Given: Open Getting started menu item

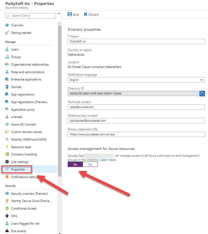Looking at the screenshot, I should (x=21, y=33).
